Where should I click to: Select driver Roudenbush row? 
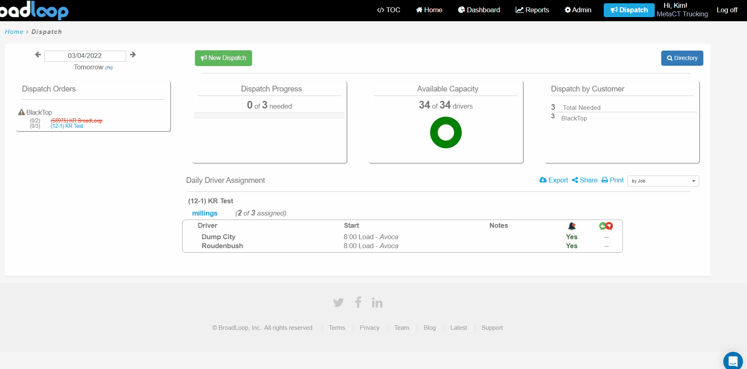coord(402,246)
